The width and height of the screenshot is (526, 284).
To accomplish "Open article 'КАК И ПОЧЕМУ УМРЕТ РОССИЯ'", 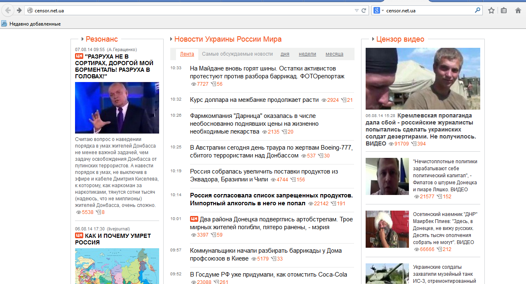I will coord(113,239).
